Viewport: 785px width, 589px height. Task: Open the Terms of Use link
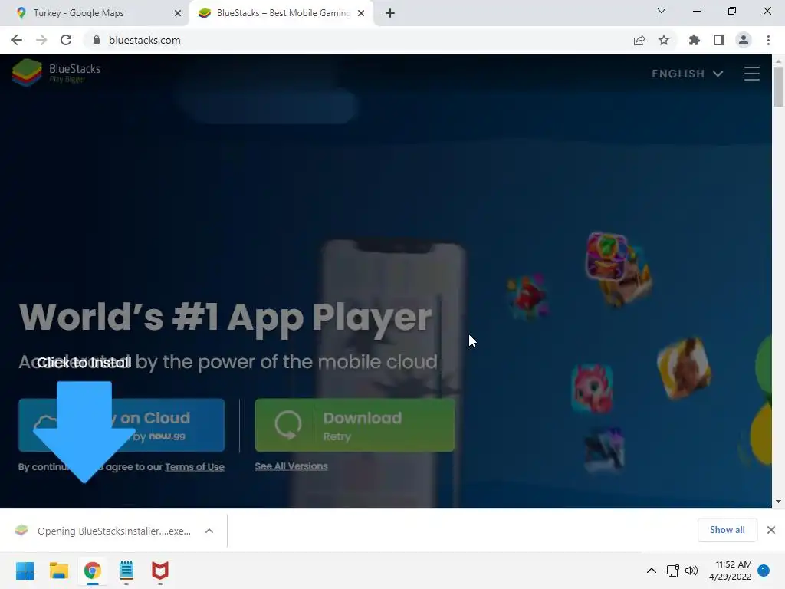(x=195, y=467)
